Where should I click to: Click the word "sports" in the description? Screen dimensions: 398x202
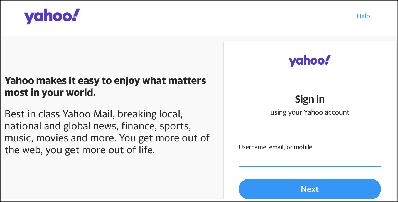[175, 127]
